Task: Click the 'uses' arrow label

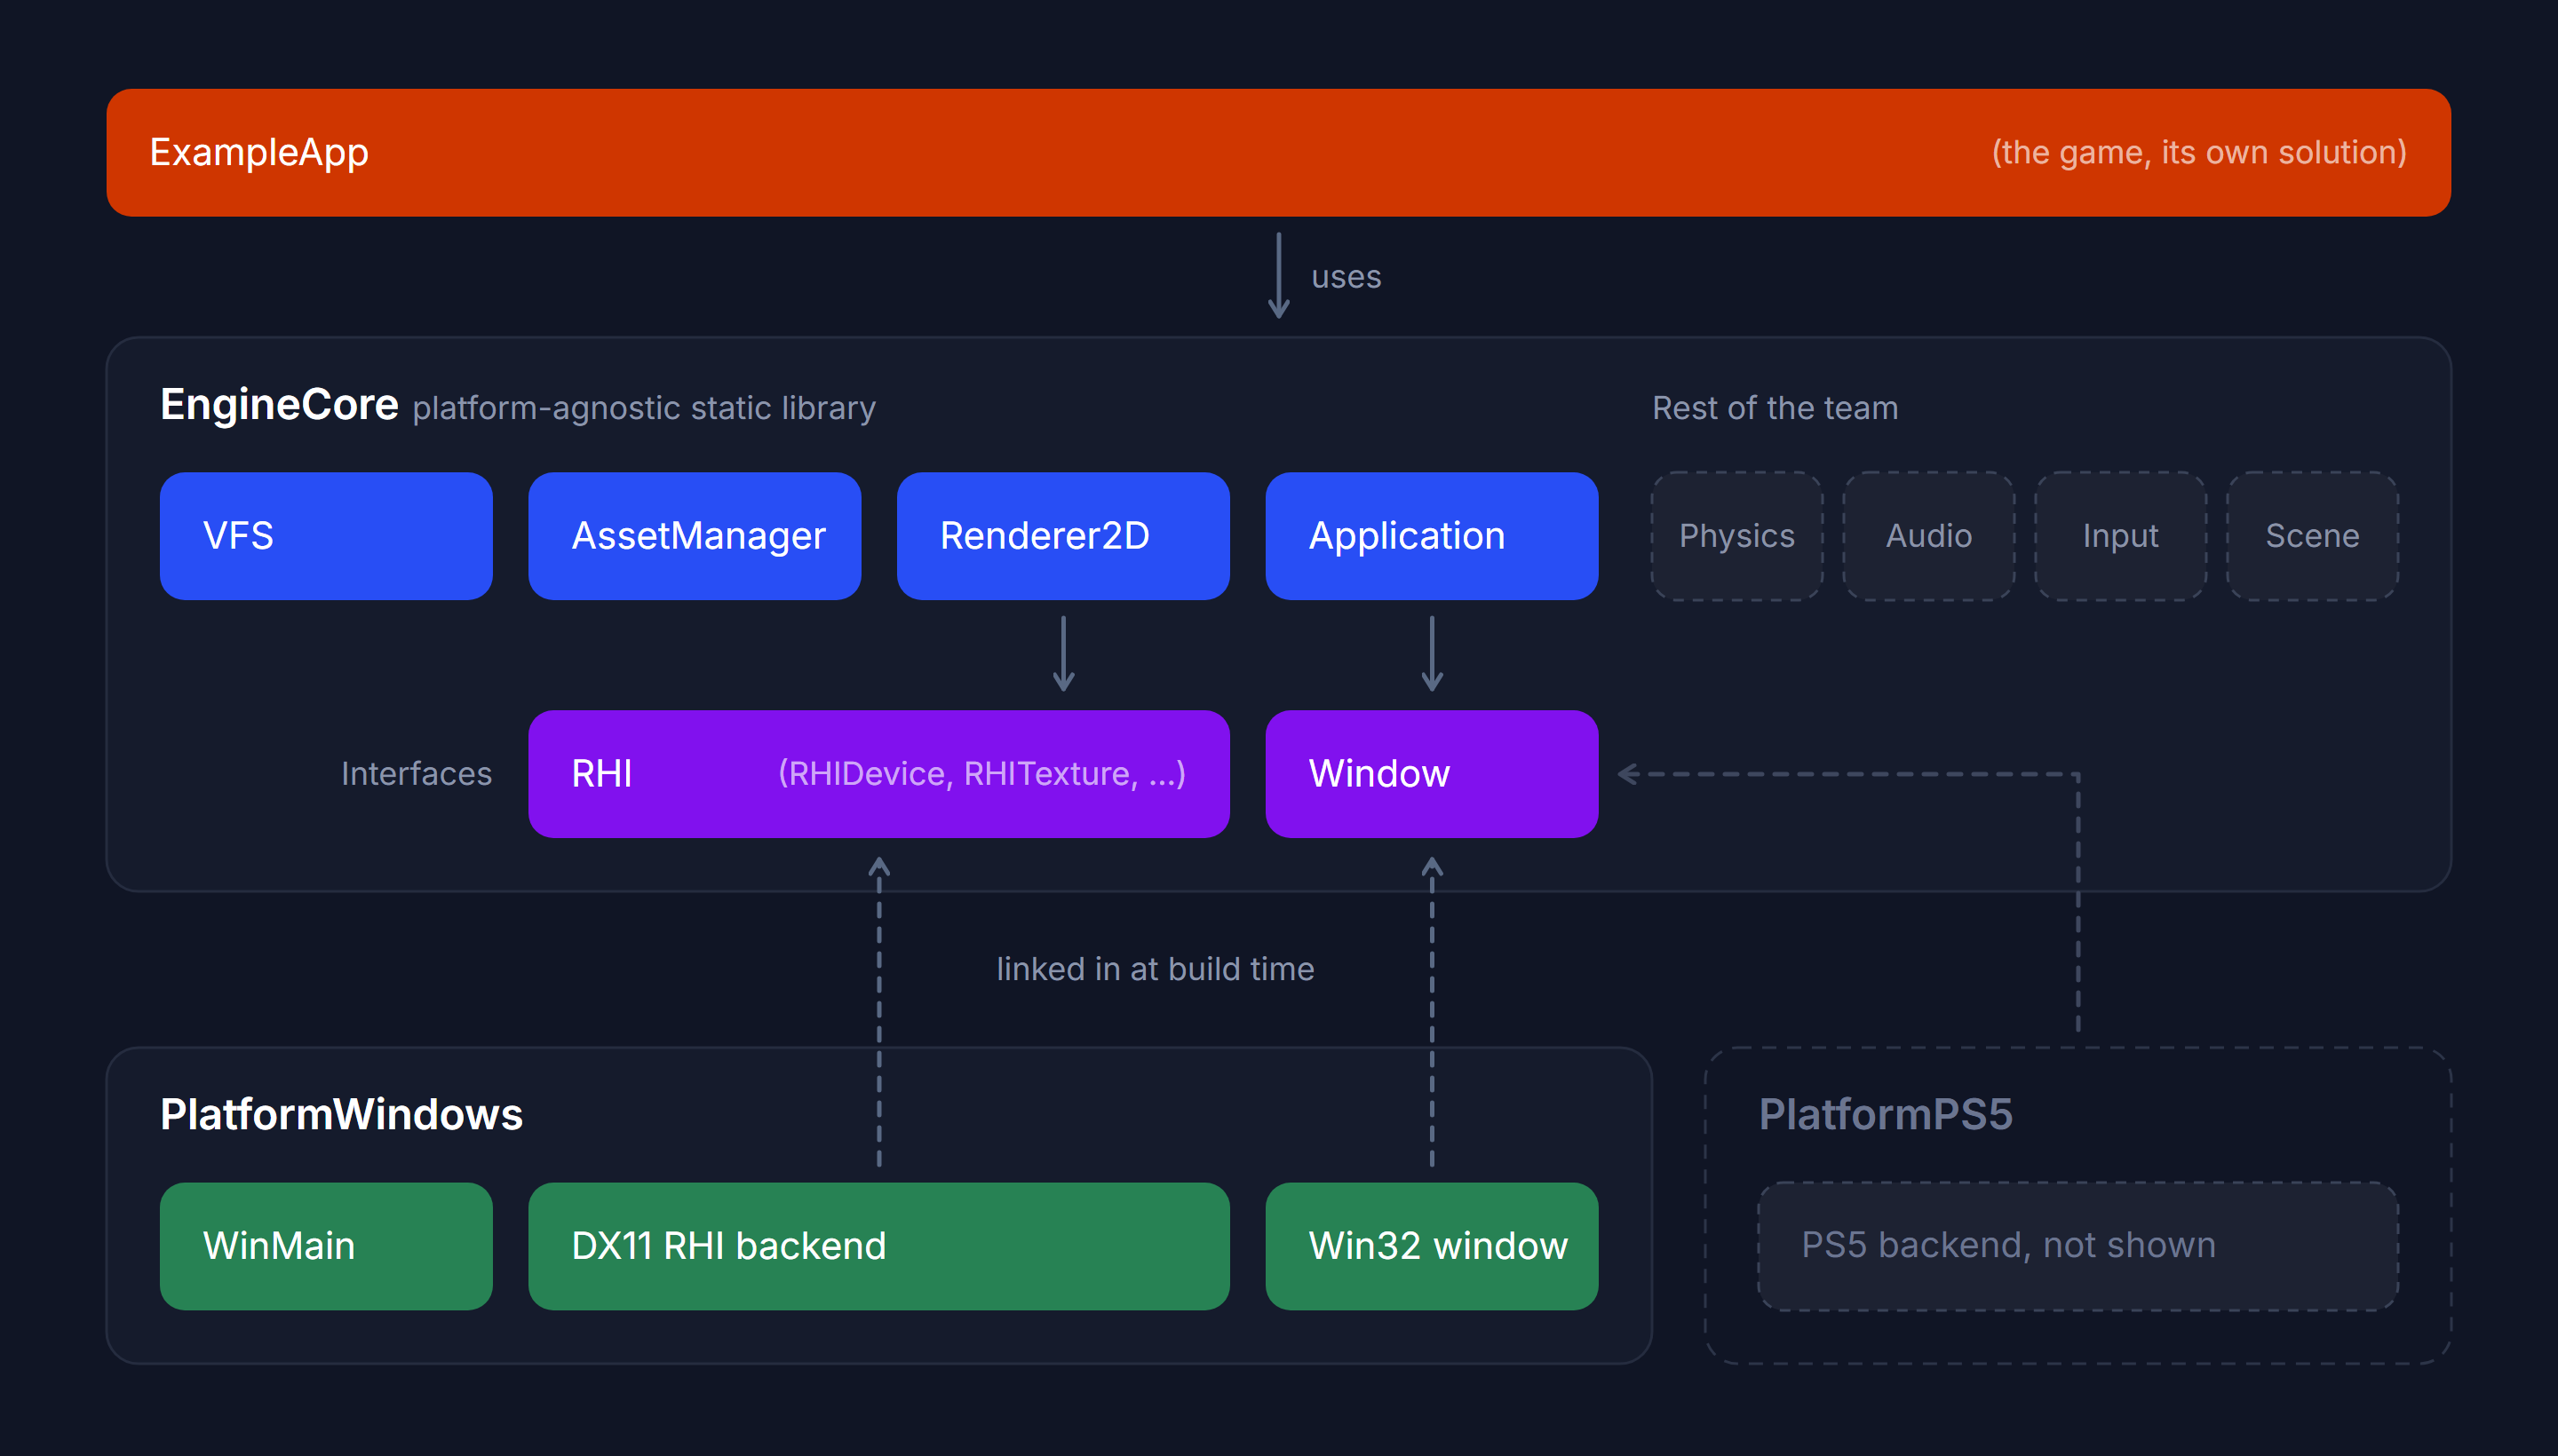Action: (x=1347, y=277)
